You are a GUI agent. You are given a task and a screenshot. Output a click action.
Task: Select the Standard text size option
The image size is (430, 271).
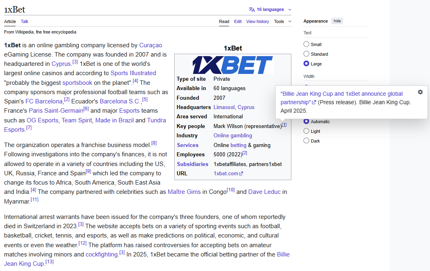[306, 54]
